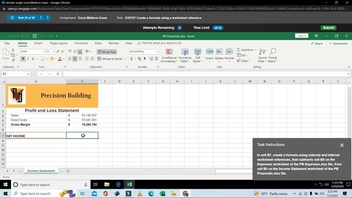Collapse the ribbon with the chevron

[349, 67]
